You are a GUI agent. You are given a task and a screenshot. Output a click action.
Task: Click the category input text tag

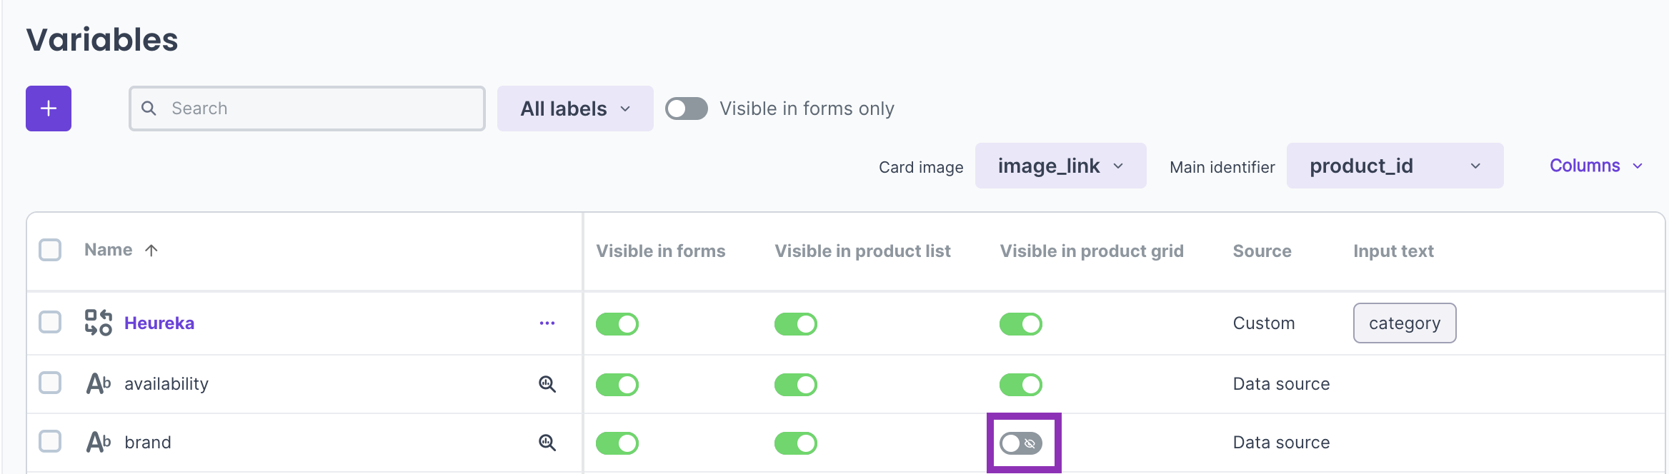(1404, 323)
